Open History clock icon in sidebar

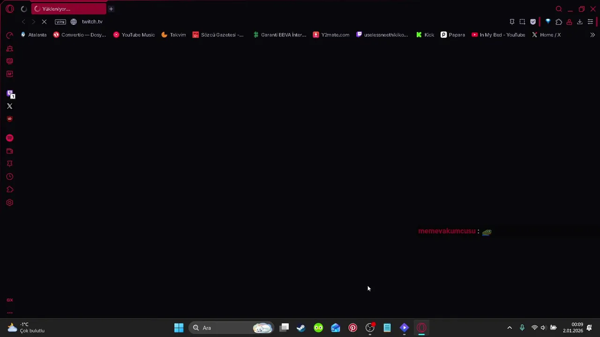(9, 177)
